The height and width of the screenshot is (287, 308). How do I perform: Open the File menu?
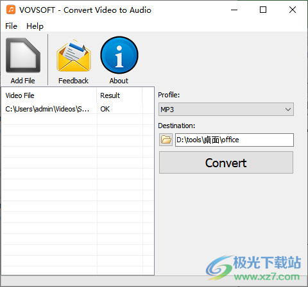(x=11, y=26)
